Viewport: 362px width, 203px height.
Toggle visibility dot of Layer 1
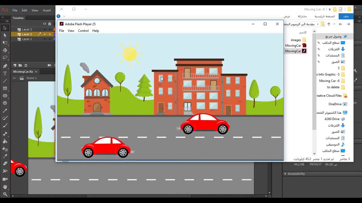(x=44, y=39)
